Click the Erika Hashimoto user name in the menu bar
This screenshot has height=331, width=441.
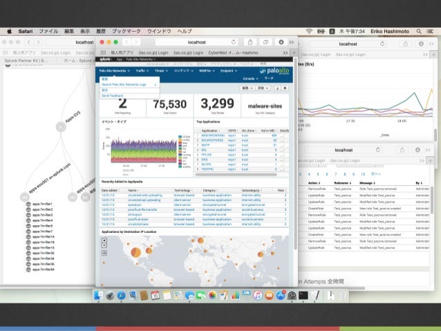(x=390, y=31)
